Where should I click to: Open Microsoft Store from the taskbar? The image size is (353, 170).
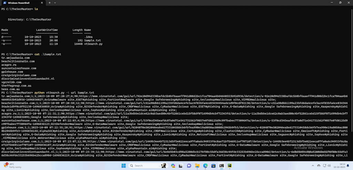213,166
